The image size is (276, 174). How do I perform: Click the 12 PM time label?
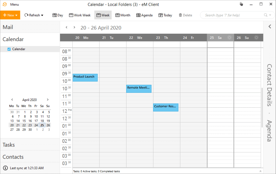point(67,111)
